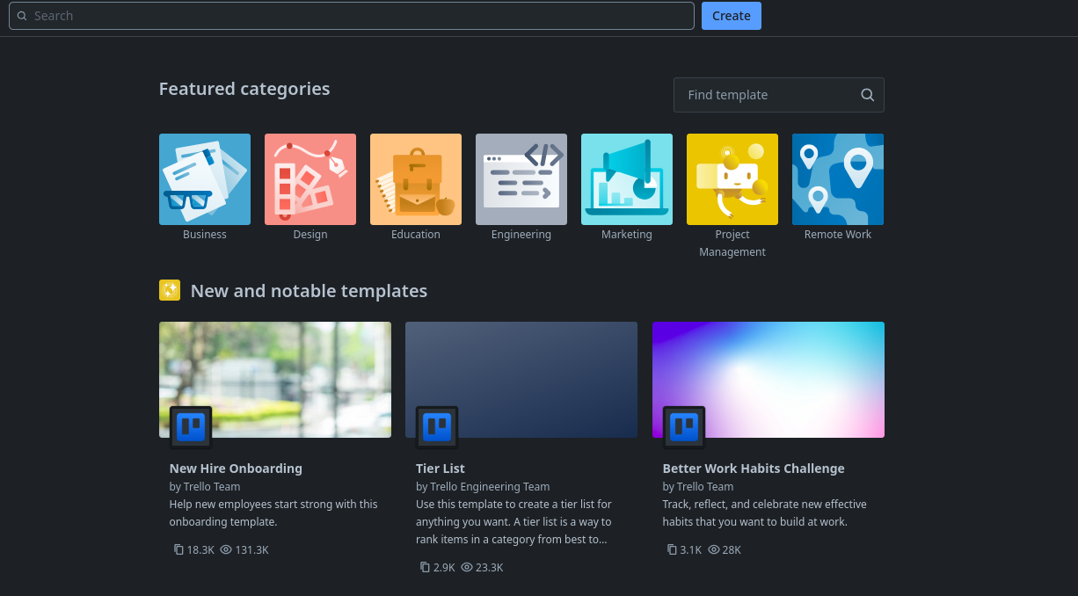Select the Design category icon

(310, 178)
